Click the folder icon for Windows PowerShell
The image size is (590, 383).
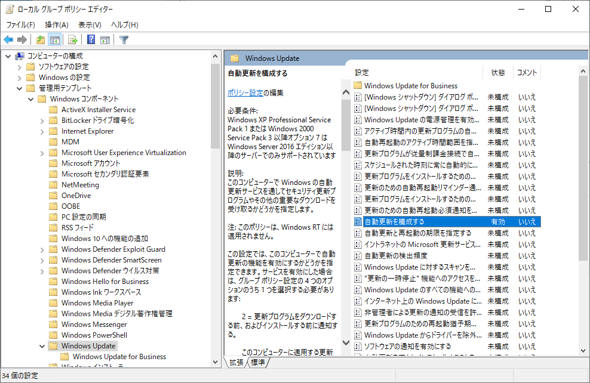54,335
